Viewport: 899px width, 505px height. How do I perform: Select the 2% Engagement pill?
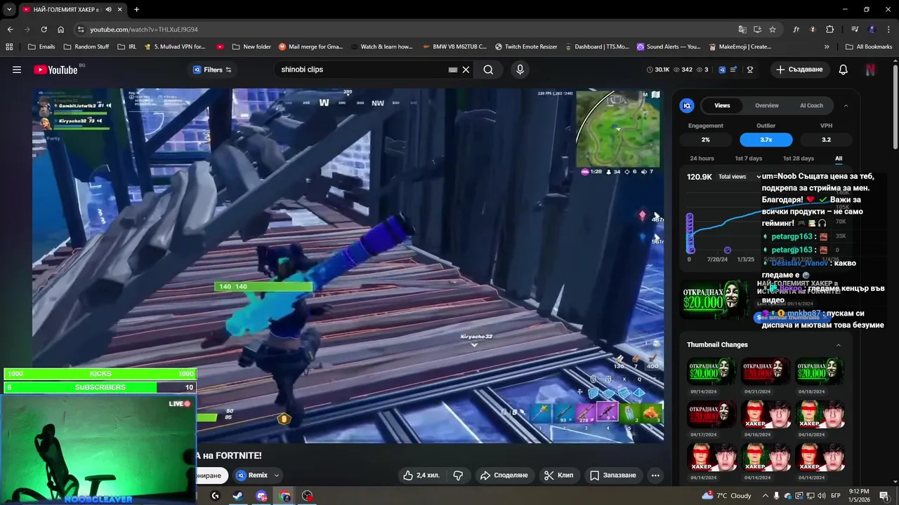tap(705, 140)
